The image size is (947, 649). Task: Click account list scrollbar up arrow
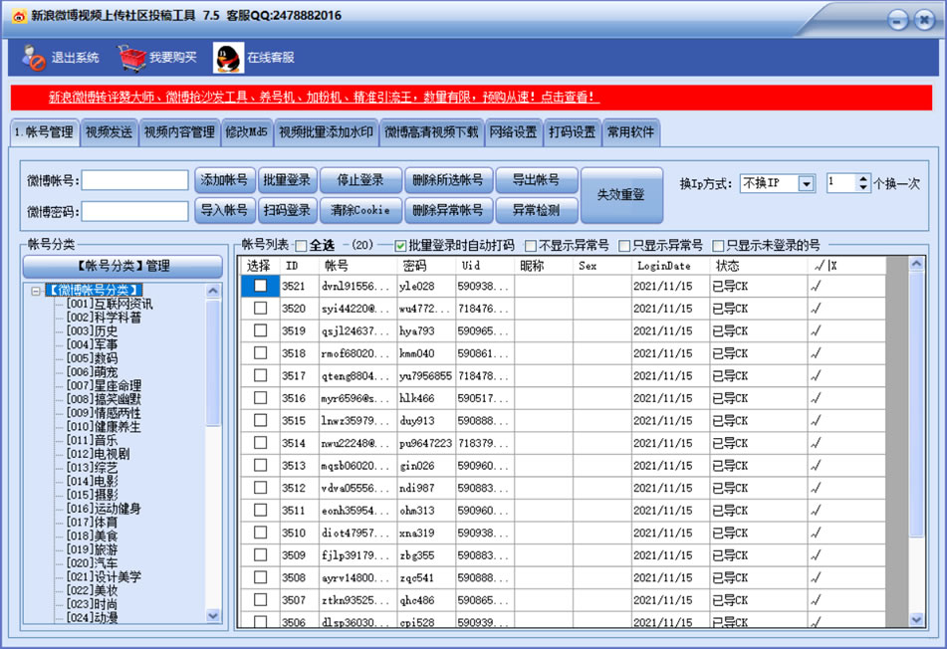pyautogui.click(x=916, y=264)
